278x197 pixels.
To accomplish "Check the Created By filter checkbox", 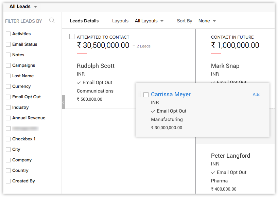I will [x=8, y=181].
